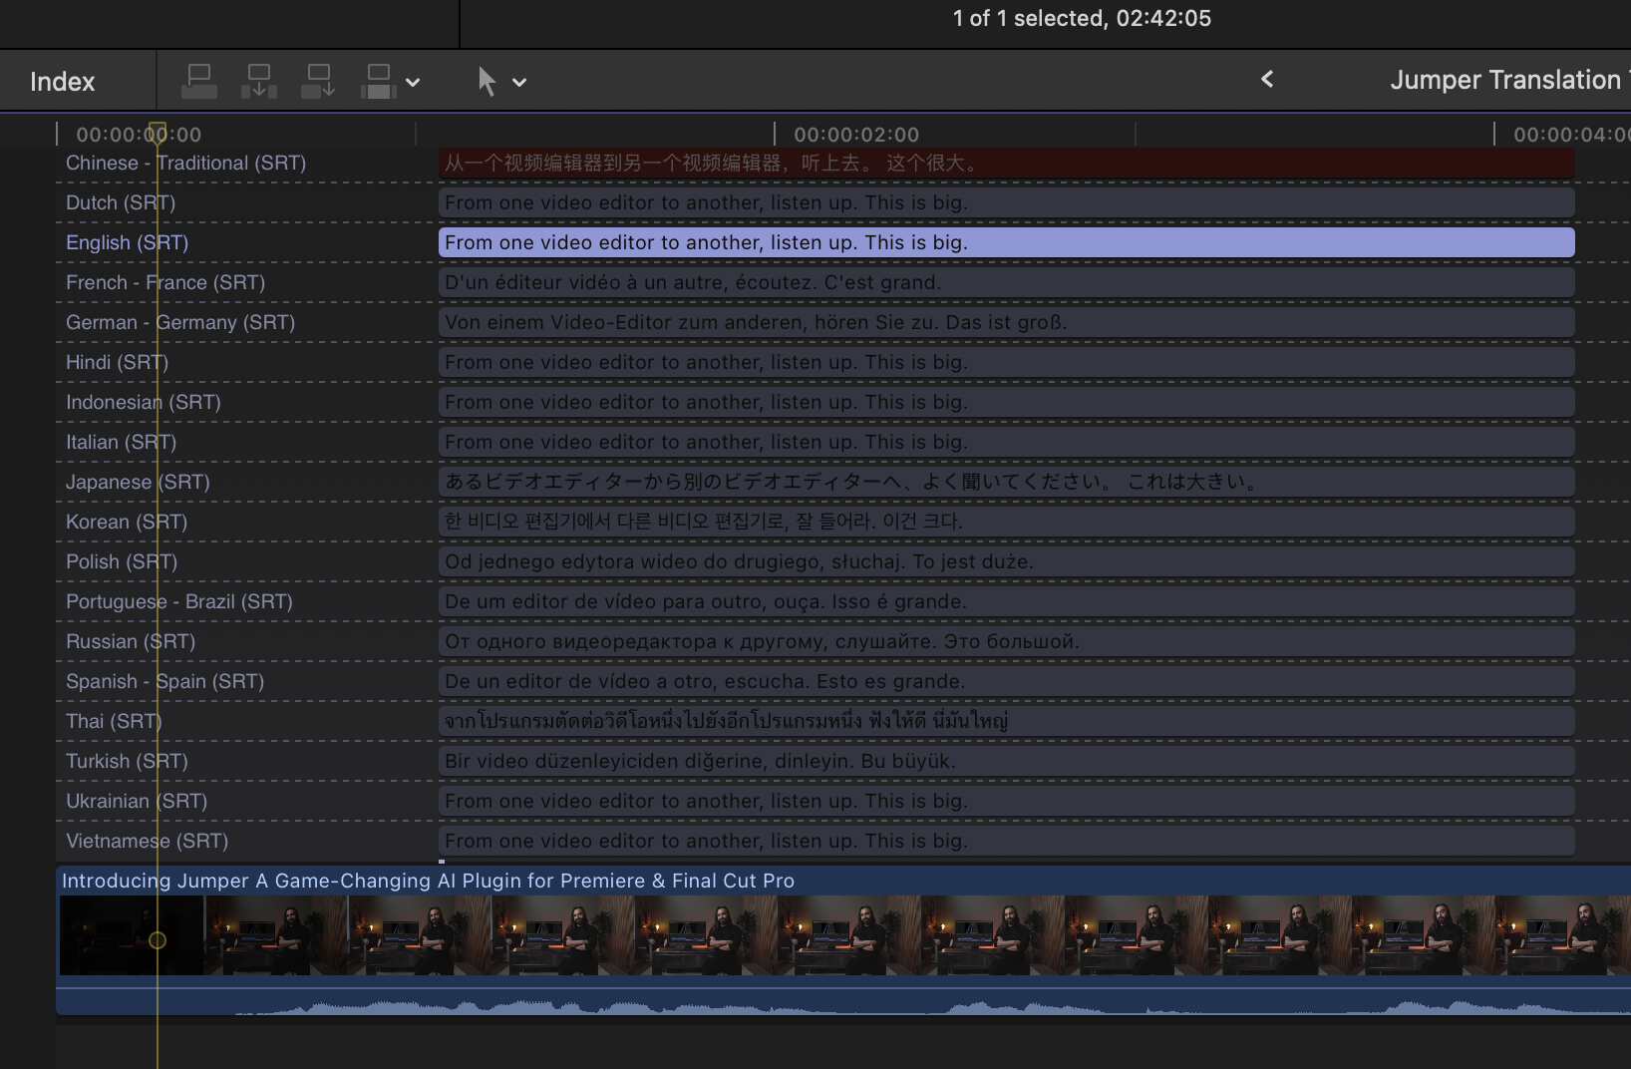Click the ruler at 00:00:02:00
This screenshot has height=1069, width=1631.
coord(776,134)
